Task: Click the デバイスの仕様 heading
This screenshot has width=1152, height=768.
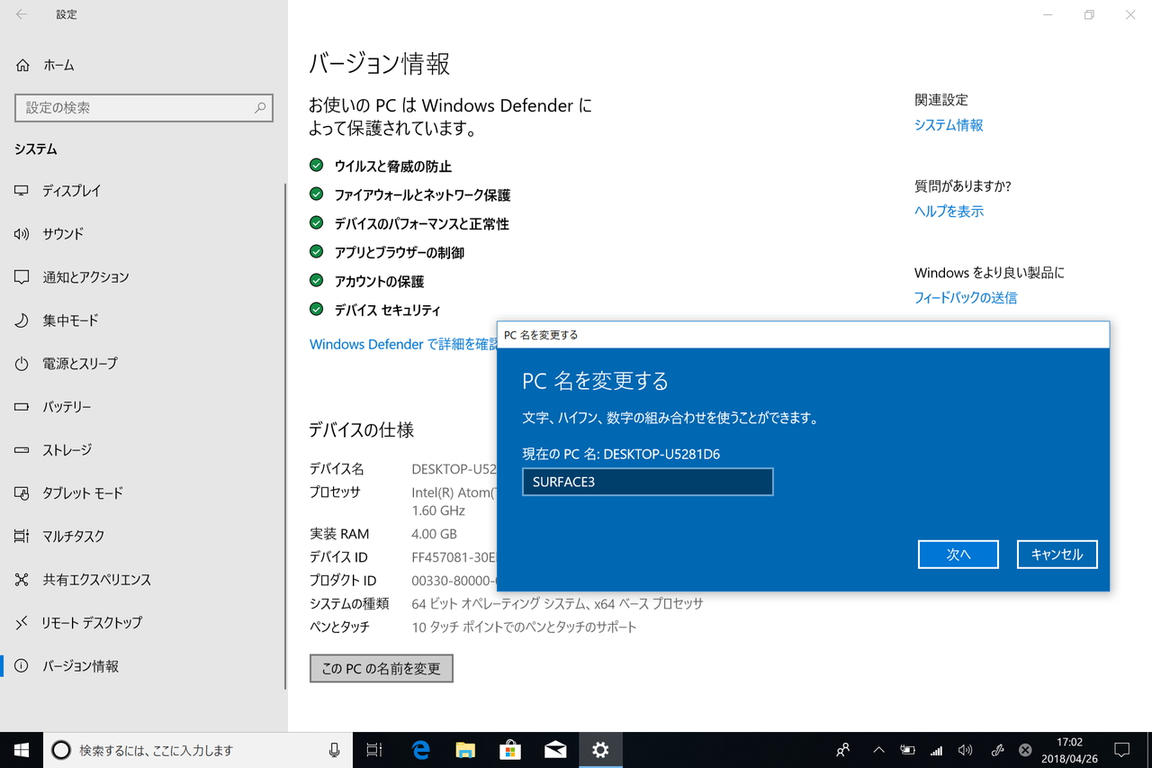Action: [362, 430]
